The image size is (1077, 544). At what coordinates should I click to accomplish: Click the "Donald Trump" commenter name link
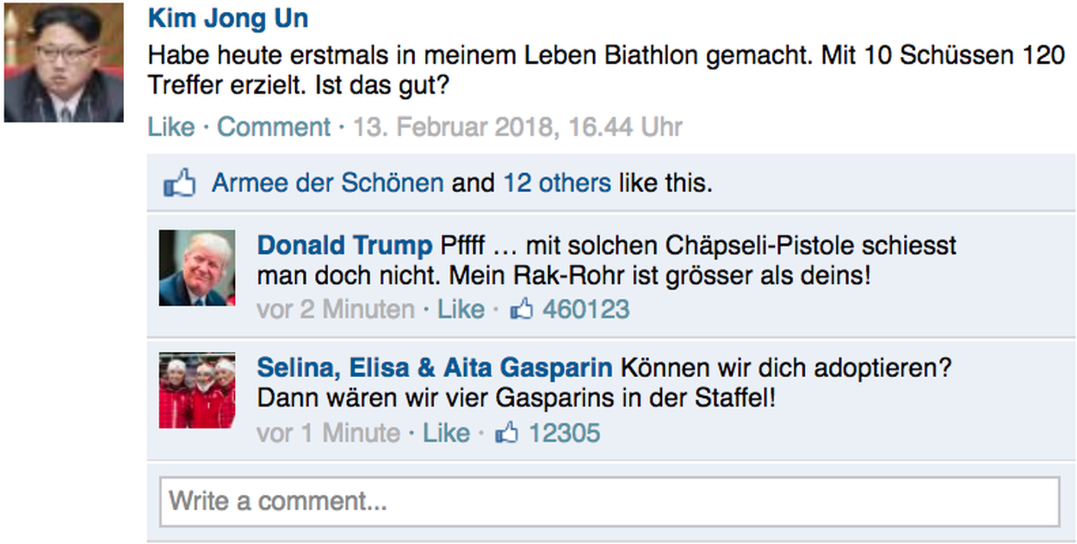344,245
